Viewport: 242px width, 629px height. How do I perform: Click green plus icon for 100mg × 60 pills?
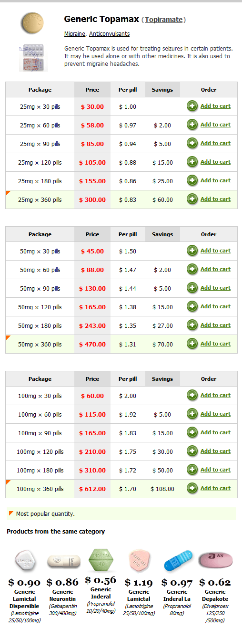click(192, 414)
